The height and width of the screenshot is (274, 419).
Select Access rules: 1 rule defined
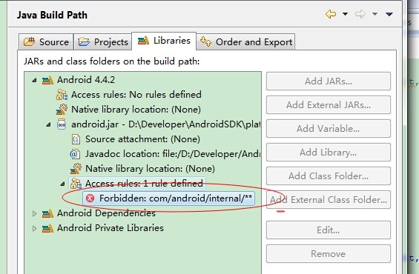point(144,184)
